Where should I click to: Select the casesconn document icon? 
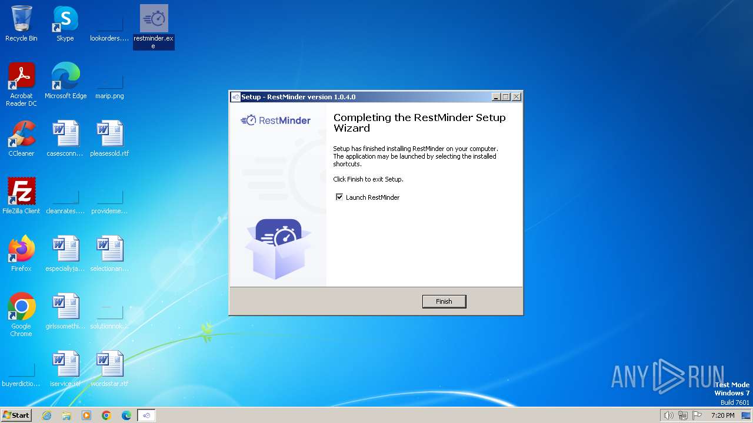click(x=65, y=139)
